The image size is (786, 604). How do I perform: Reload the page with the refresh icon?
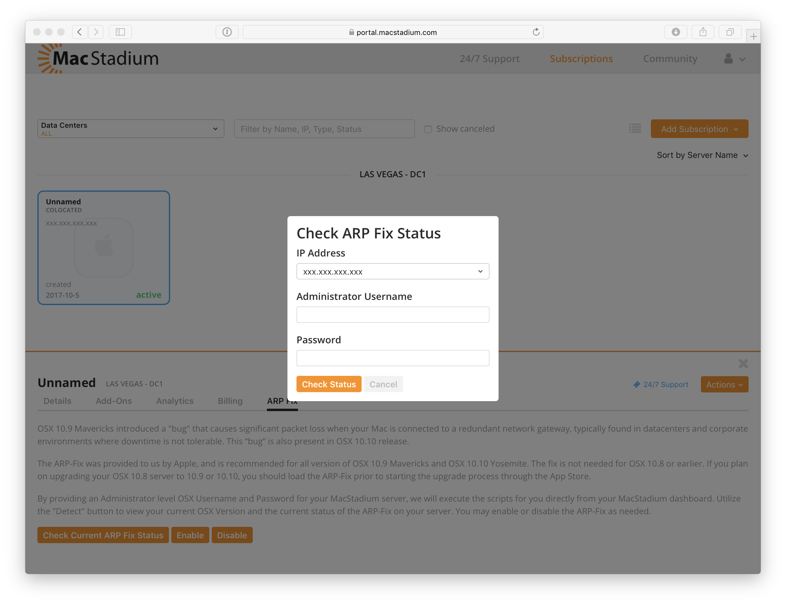(536, 32)
